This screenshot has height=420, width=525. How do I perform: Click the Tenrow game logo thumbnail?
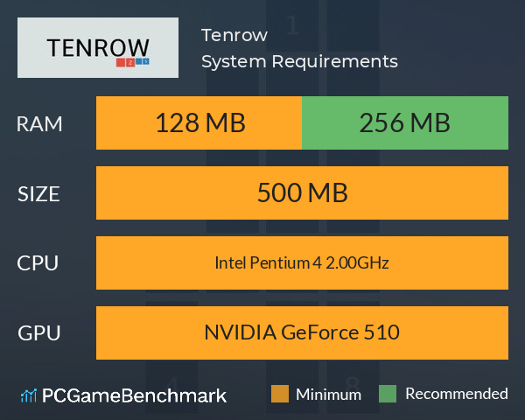98,47
